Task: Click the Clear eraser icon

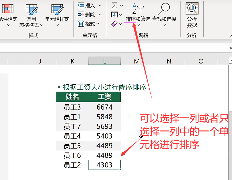Action: tap(114, 24)
